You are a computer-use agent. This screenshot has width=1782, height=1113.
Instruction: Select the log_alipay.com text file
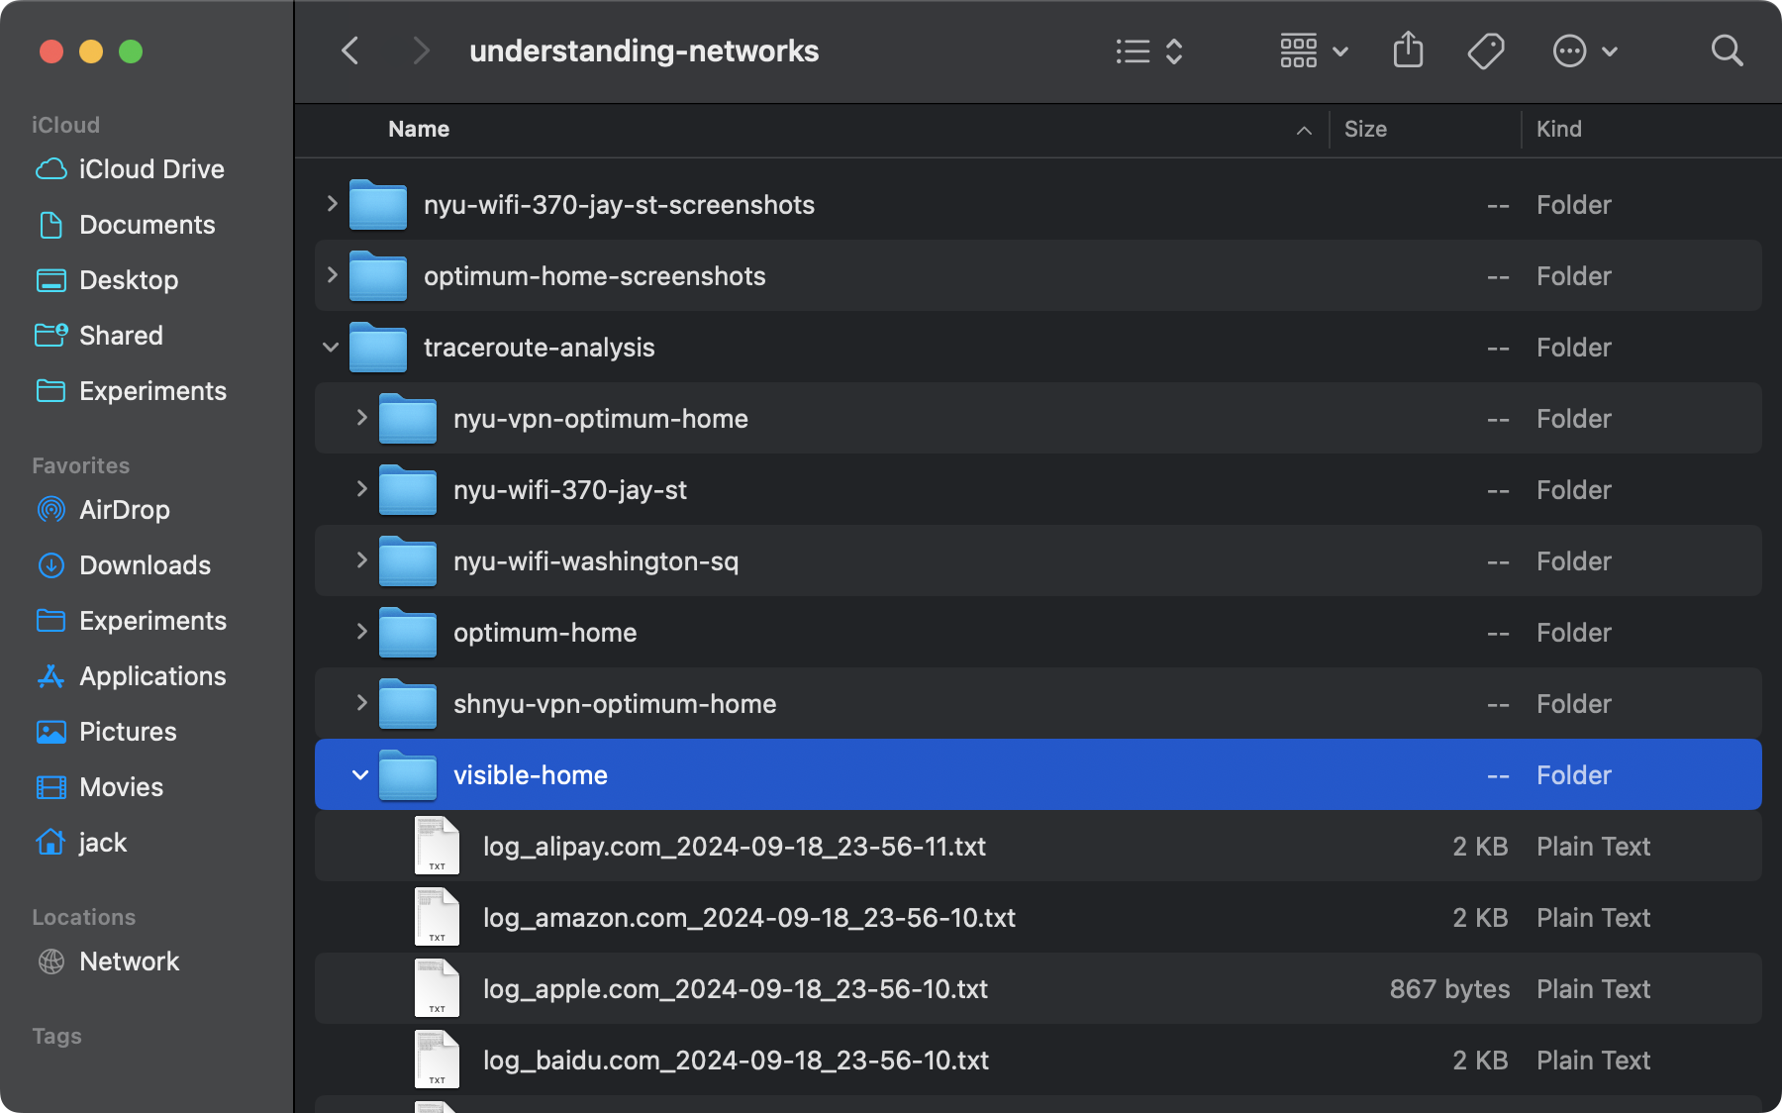click(x=734, y=847)
